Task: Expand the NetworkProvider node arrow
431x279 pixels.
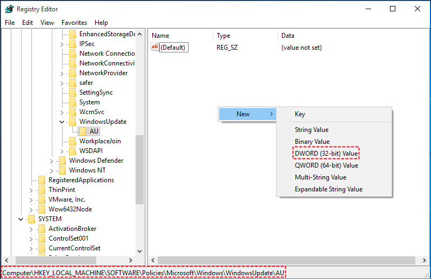Action: click(x=62, y=74)
